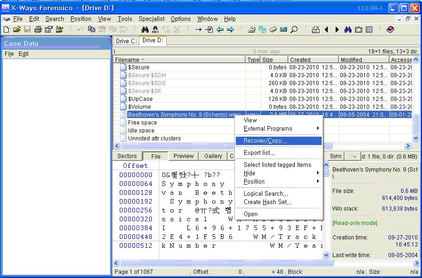This screenshot has width=422, height=278.
Task: Sort by the Created column header
Action: tap(313, 60)
